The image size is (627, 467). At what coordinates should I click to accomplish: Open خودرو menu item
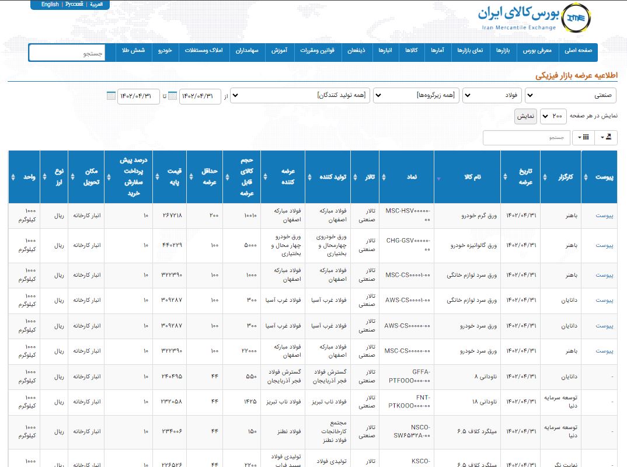tap(165, 50)
